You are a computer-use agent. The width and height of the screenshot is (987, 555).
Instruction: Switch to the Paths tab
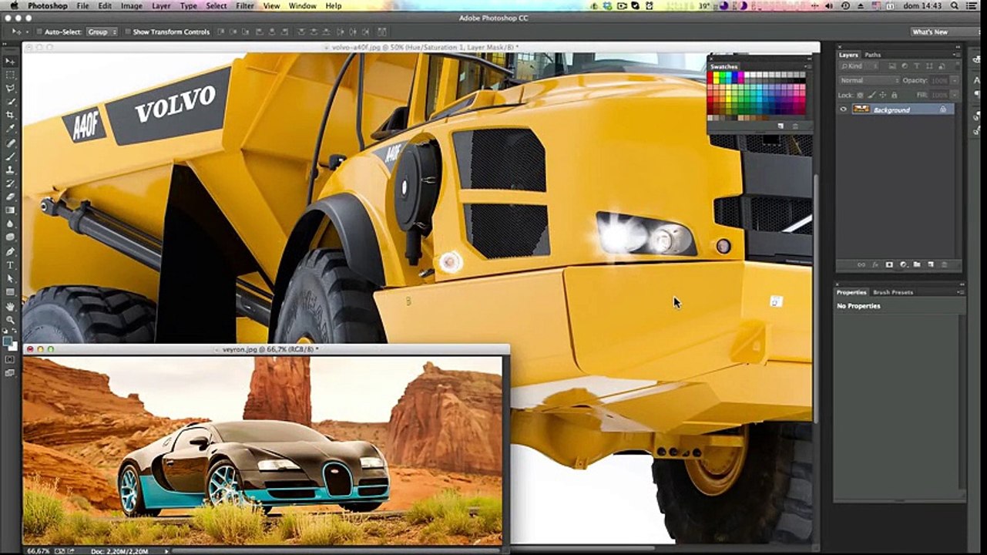pos(872,55)
